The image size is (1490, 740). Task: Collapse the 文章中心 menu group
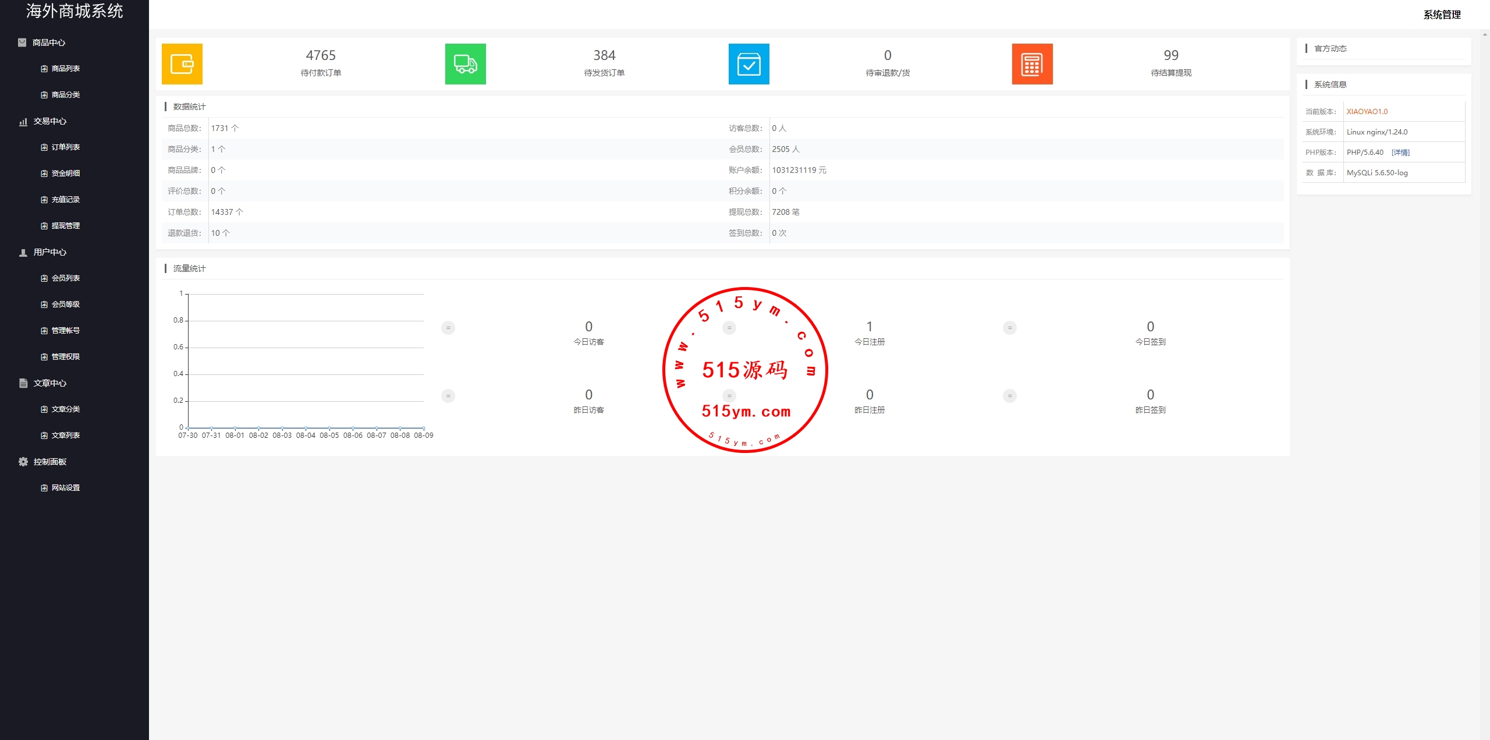point(50,383)
